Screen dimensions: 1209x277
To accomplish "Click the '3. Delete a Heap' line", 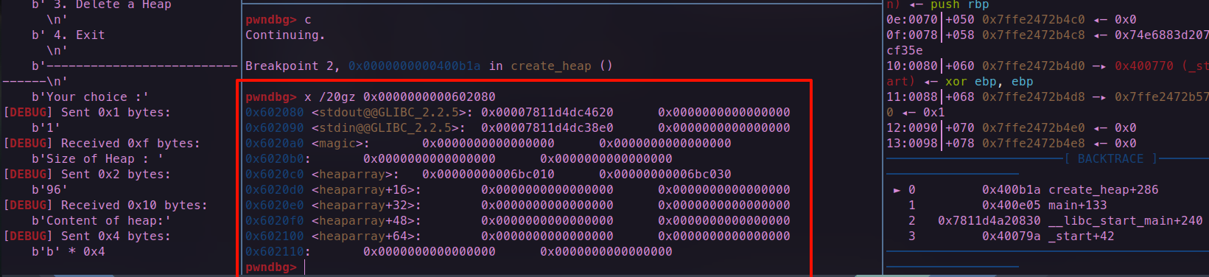I will pos(102,4).
